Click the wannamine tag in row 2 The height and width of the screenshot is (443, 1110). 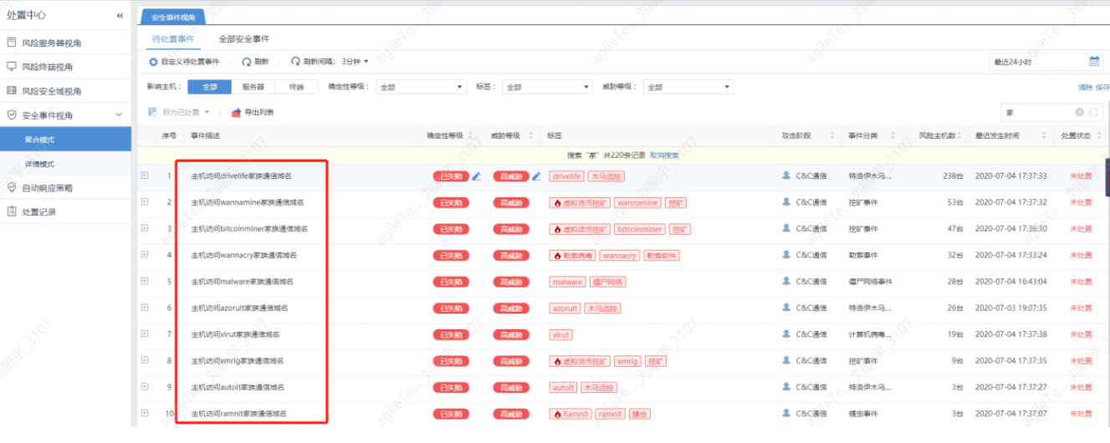pyautogui.click(x=637, y=202)
